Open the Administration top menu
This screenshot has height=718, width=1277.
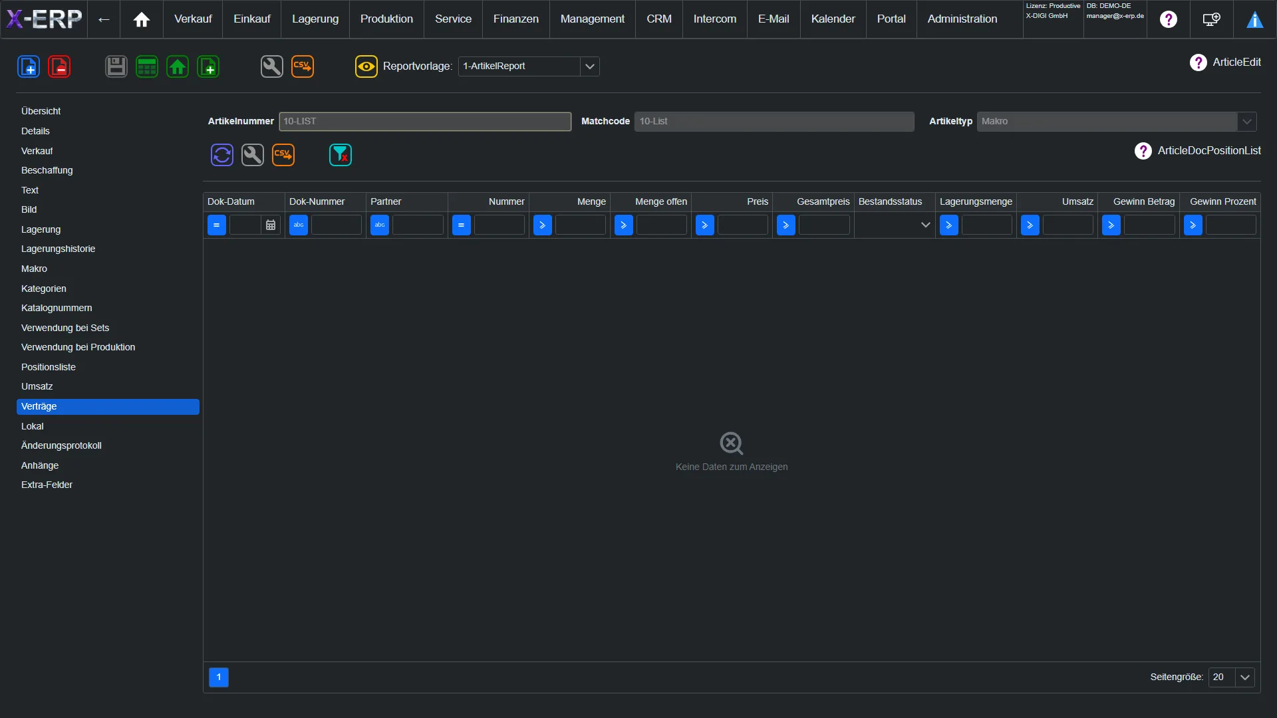962,19
